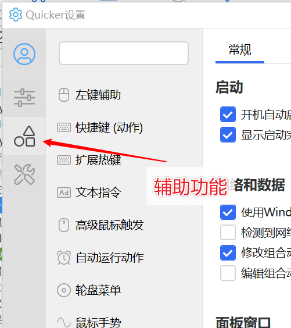Image resolution: width=291 pixels, height=328 pixels.
Task: Click the mouse icon beside 左键辅助
Action: tap(64, 95)
